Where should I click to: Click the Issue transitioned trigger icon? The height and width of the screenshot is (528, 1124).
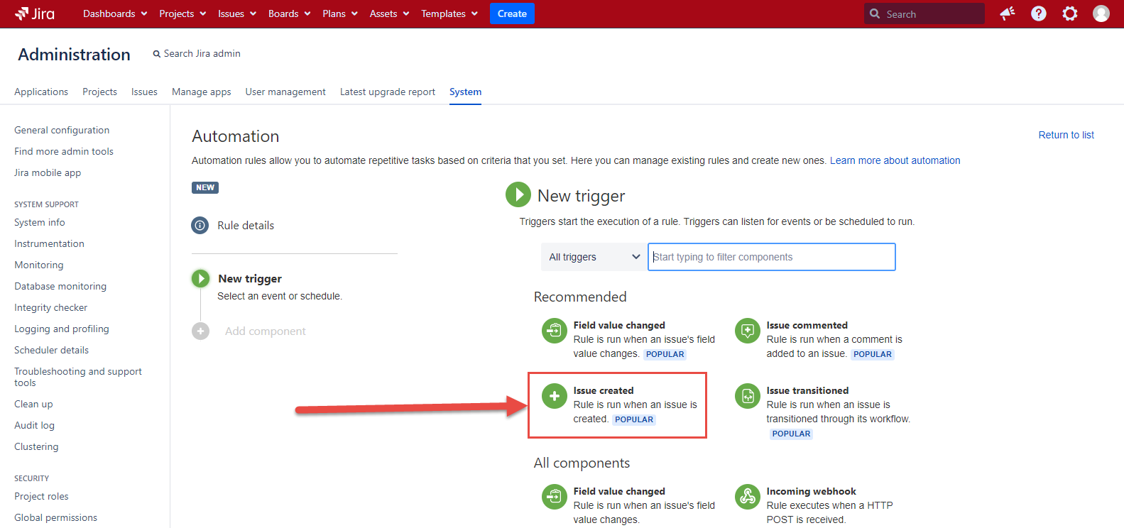(747, 396)
